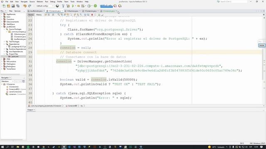The height and width of the screenshot is (149, 266).
Task: Click the Iniciar button at the right edge
Action: pos(262,45)
